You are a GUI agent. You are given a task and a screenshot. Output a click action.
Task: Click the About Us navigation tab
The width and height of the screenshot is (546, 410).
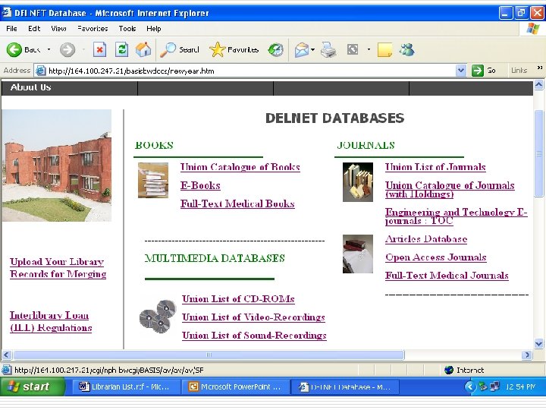point(31,87)
